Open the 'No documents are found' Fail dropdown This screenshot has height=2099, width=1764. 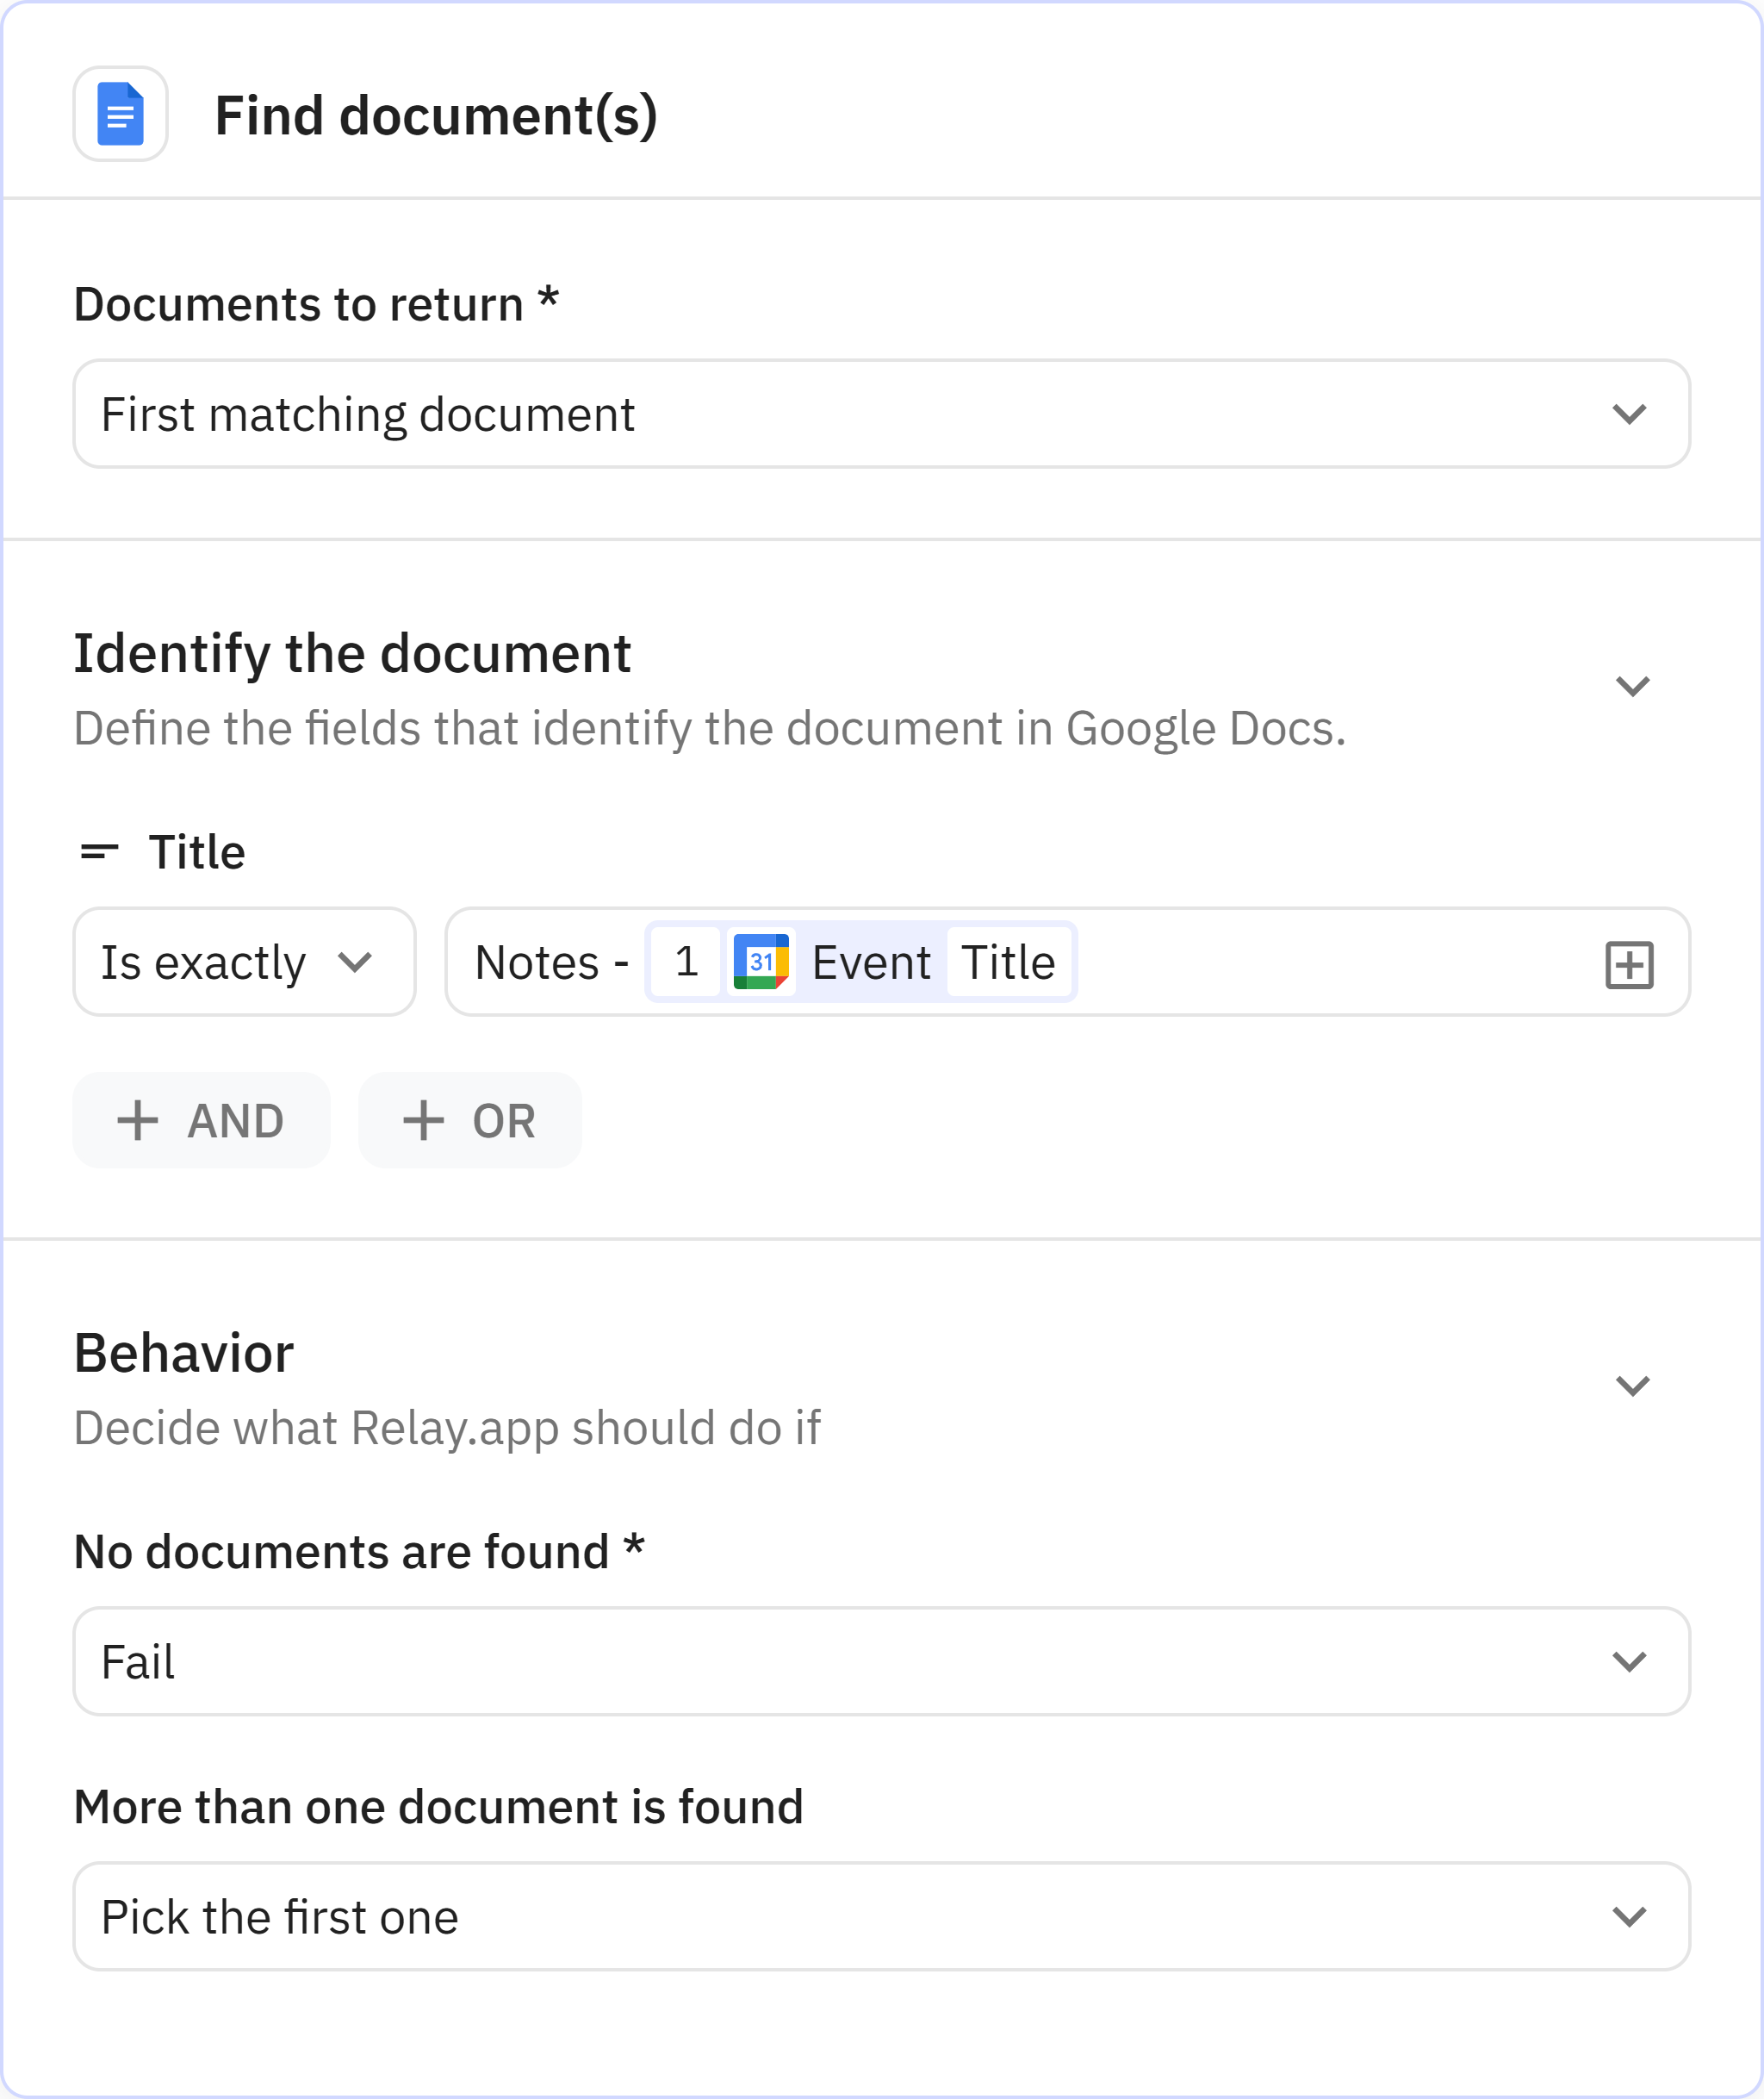click(x=881, y=1662)
